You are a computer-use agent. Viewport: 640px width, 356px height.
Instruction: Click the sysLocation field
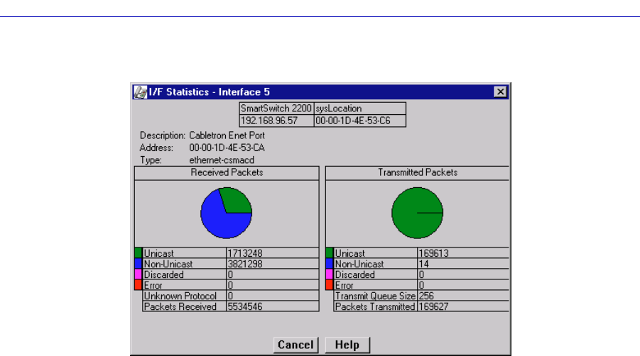point(359,110)
